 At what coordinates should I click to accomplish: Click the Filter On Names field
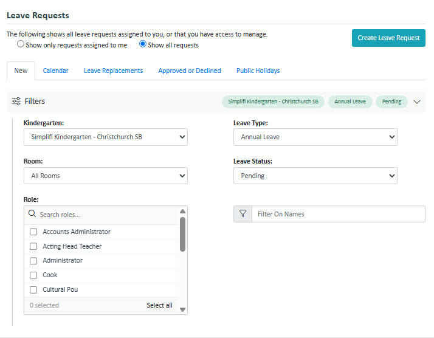[x=339, y=214]
